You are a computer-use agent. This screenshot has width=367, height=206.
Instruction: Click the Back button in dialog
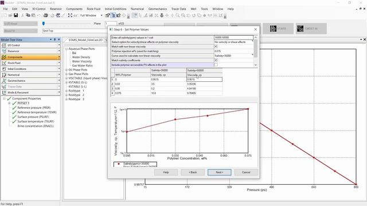193,172
